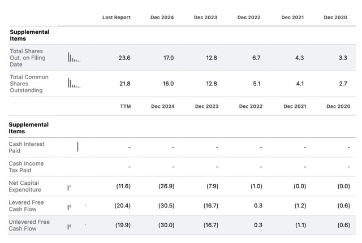This screenshot has height=243, width=362.
Task: Select the Unlevered Free Cash Flow mini chart
Action: click(70, 227)
